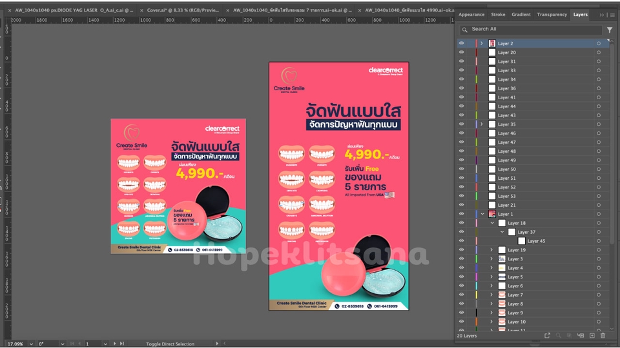Viewport: 620px width, 348px height.
Task: Click Layer 8 thumbnail in Layers panel
Action: (x=502, y=304)
